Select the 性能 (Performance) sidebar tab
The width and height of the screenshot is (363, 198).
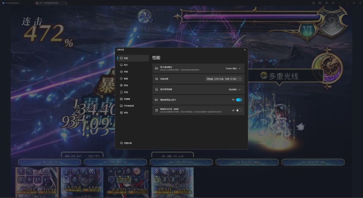133,58
